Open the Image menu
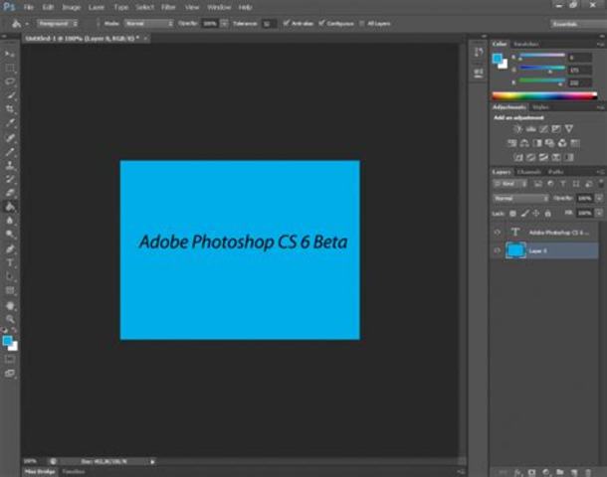607x477 pixels. [72, 7]
